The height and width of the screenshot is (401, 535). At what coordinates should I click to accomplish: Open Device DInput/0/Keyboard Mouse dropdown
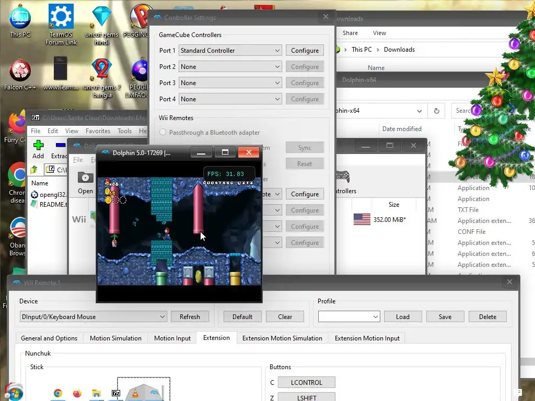point(93,317)
